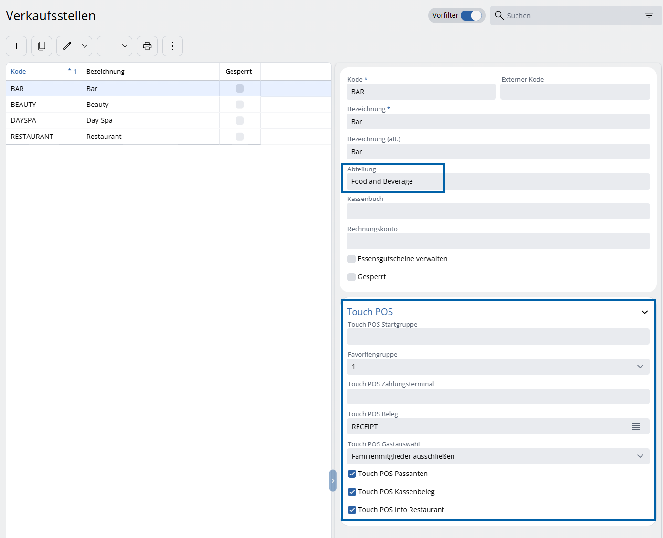Viewport: 663px width, 538px height.
Task: Click the add new record plus icon
Action: point(16,46)
